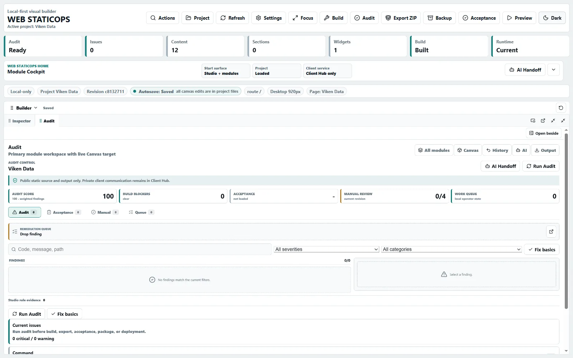Click the Page: Viken Data chip
The width and height of the screenshot is (573, 358).
click(326, 91)
